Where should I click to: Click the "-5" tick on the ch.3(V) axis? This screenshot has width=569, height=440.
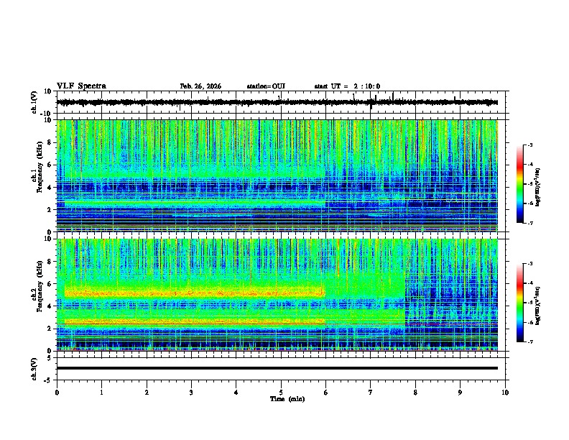click(49, 380)
